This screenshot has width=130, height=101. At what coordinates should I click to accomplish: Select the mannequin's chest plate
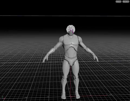[70, 41]
